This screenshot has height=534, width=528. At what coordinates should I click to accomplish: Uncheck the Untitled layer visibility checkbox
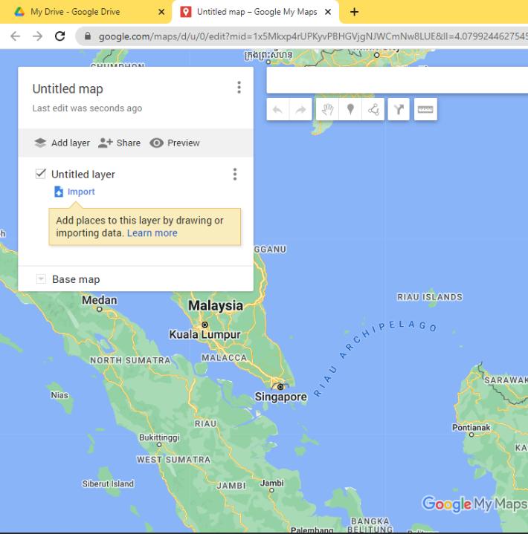point(41,174)
